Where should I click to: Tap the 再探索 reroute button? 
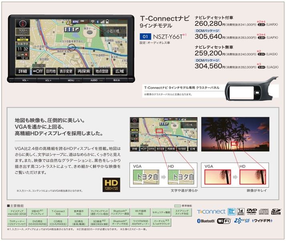pyautogui.click(x=84, y=71)
